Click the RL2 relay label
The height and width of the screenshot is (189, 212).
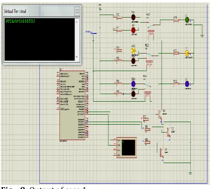click(147, 45)
